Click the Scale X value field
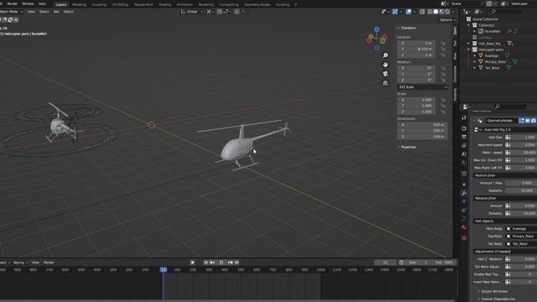The image size is (537, 302). (416, 100)
